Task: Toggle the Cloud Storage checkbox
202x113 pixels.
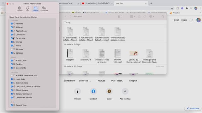Action: pyautogui.click(x=12, y=90)
